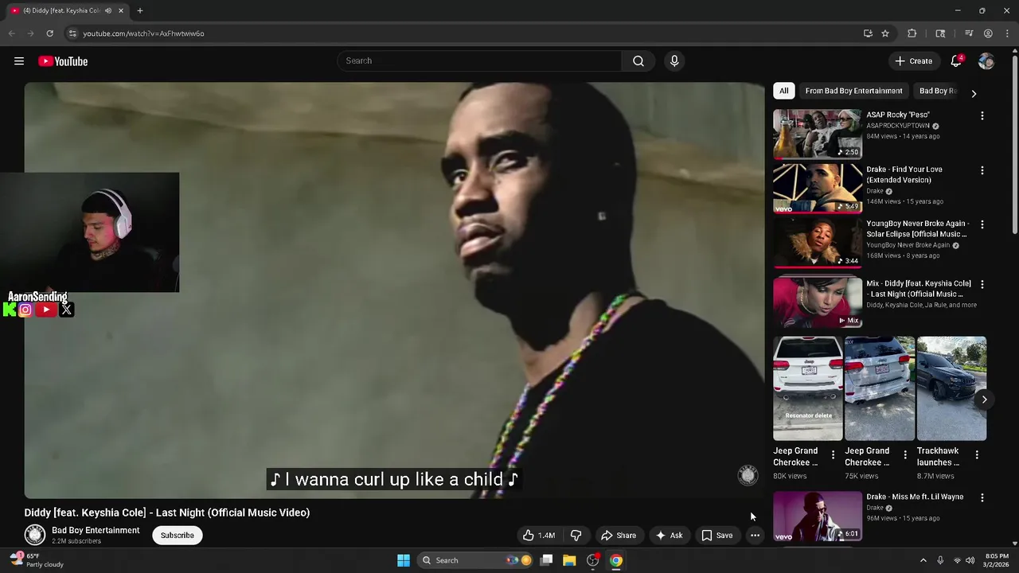This screenshot has height=573, width=1019.
Task: Open the Chrome profile icon
Action: (988, 33)
